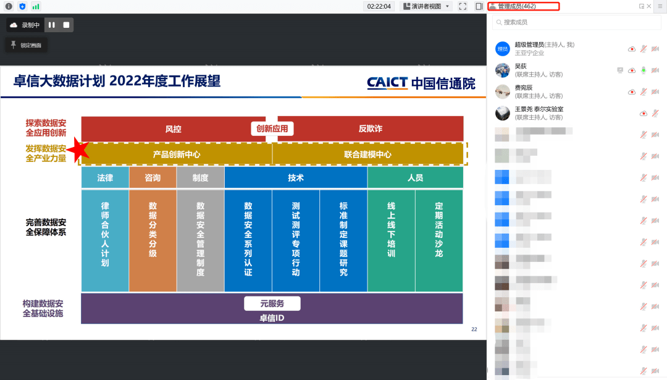
Task: Click the 制度 header cell
Action: [200, 177]
